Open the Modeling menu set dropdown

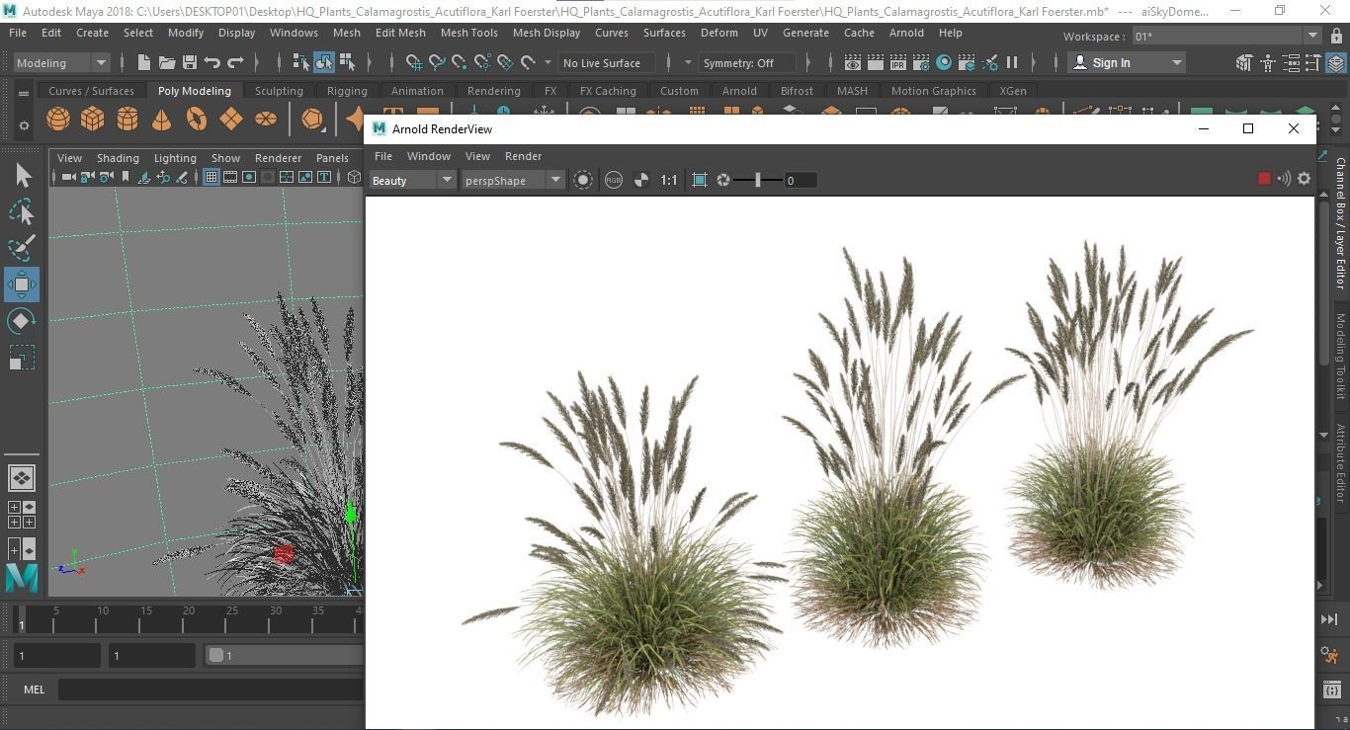(61, 62)
